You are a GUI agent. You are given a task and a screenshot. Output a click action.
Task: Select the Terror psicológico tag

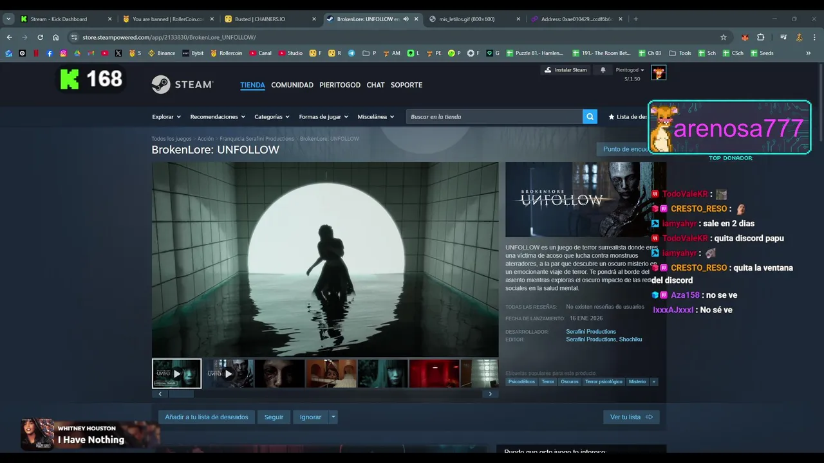[x=604, y=381]
